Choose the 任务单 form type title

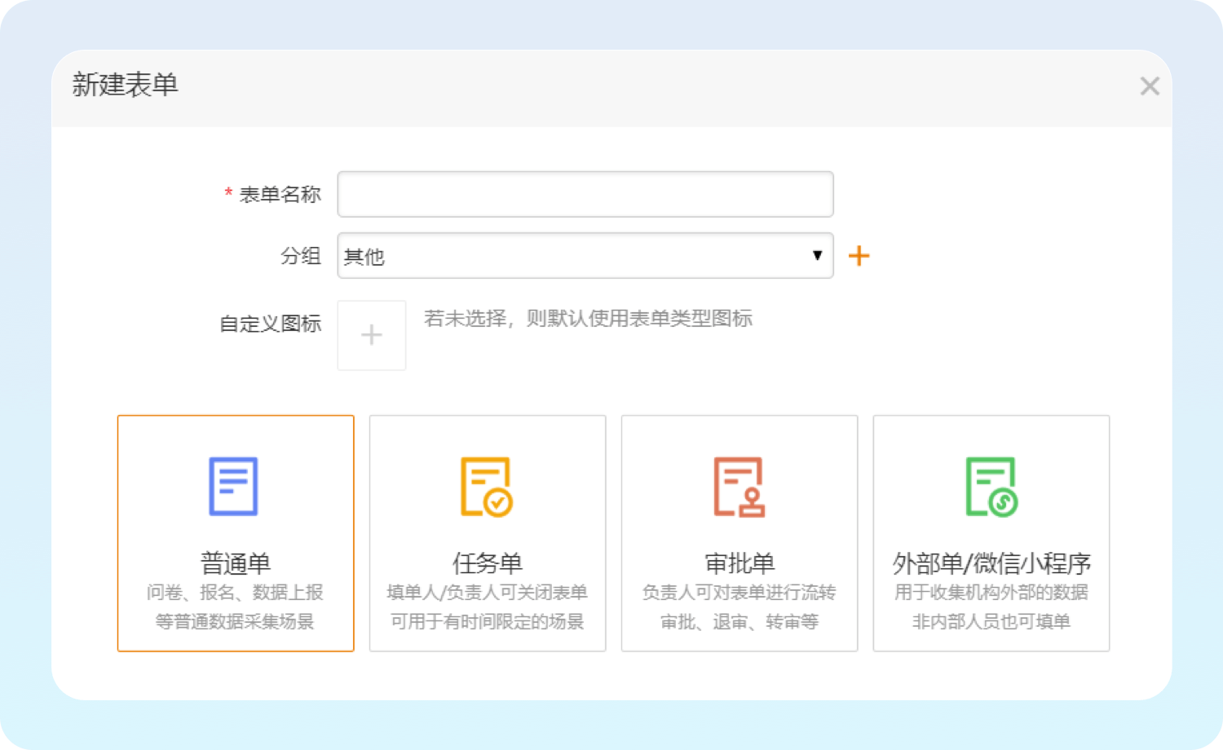488,562
